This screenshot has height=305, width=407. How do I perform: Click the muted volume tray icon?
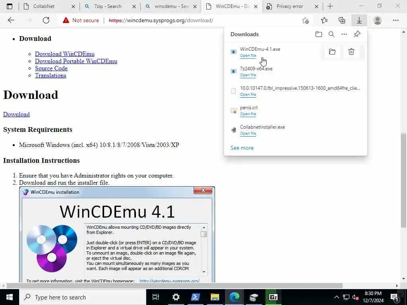(x=356, y=297)
